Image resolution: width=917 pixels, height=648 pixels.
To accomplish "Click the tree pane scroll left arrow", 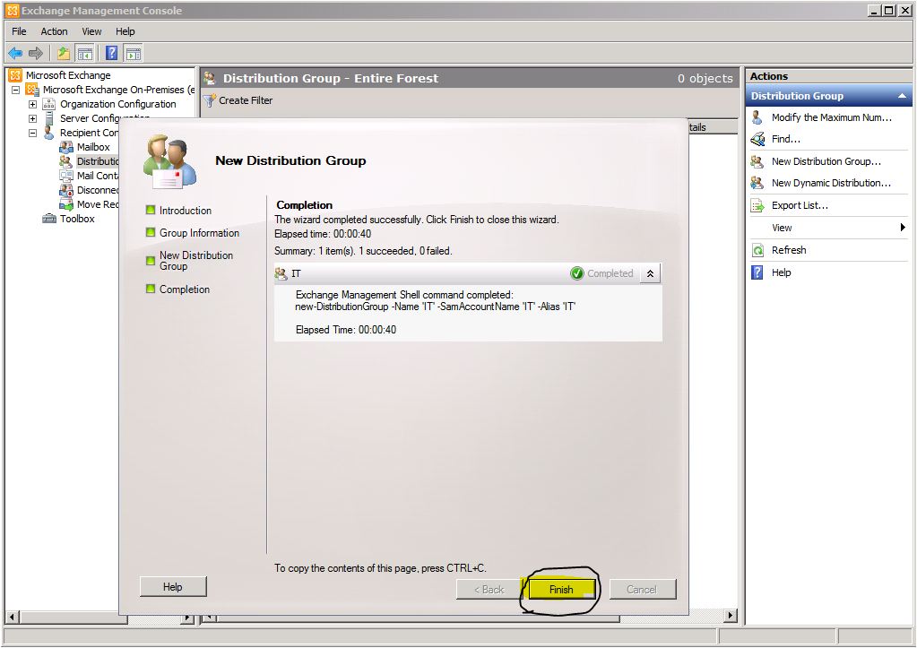I will tap(12, 617).
